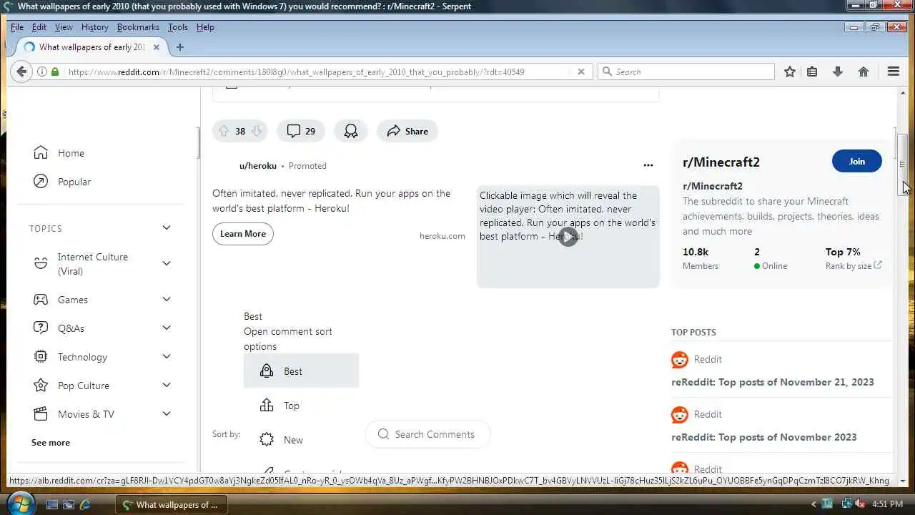
Task: Downvote the post
Action: click(257, 131)
